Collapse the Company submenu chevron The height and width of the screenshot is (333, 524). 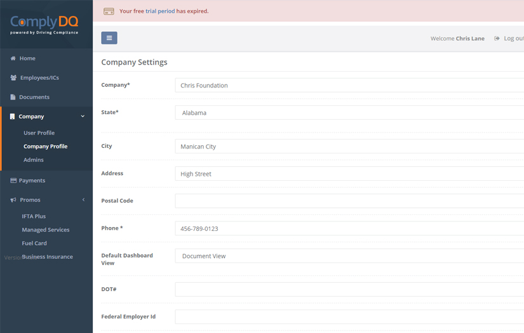(x=83, y=116)
